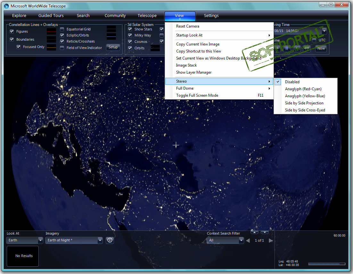This screenshot has height=274, width=353.
Task: Pause the observing time playback
Action: [x=287, y=48]
